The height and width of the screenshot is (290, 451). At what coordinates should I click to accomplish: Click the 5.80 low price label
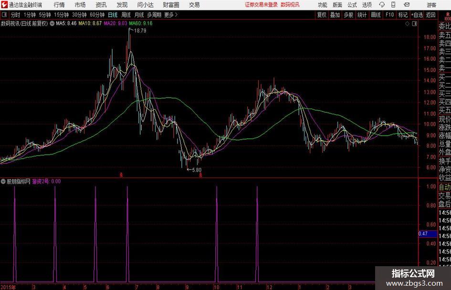point(197,170)
